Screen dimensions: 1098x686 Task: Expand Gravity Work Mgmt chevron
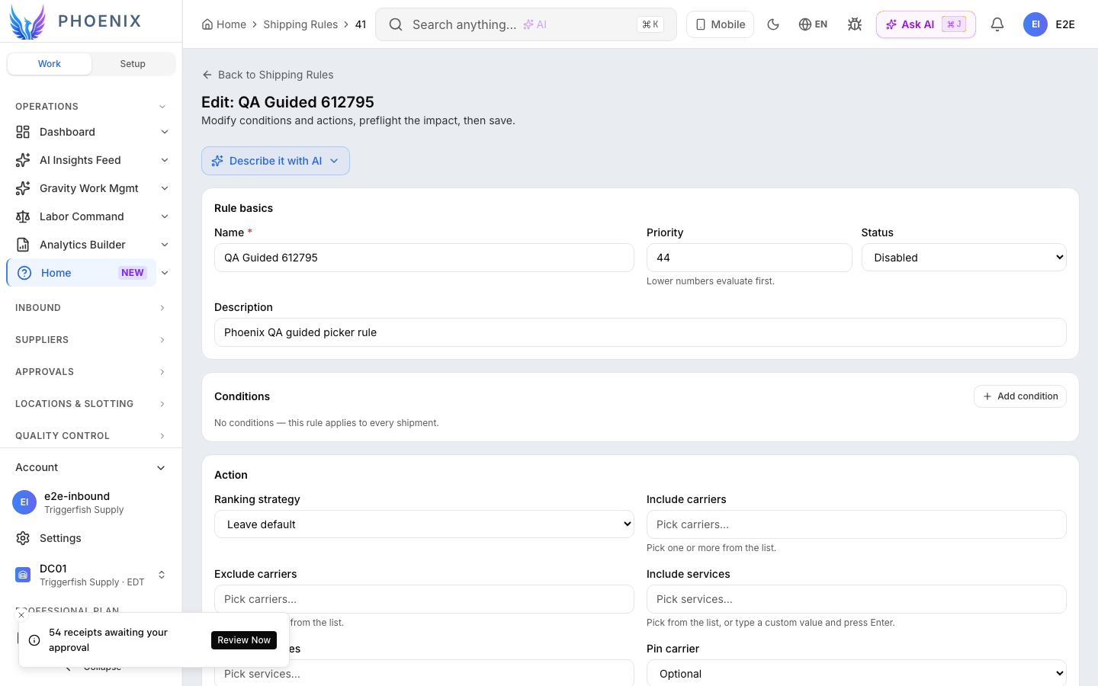165,188
